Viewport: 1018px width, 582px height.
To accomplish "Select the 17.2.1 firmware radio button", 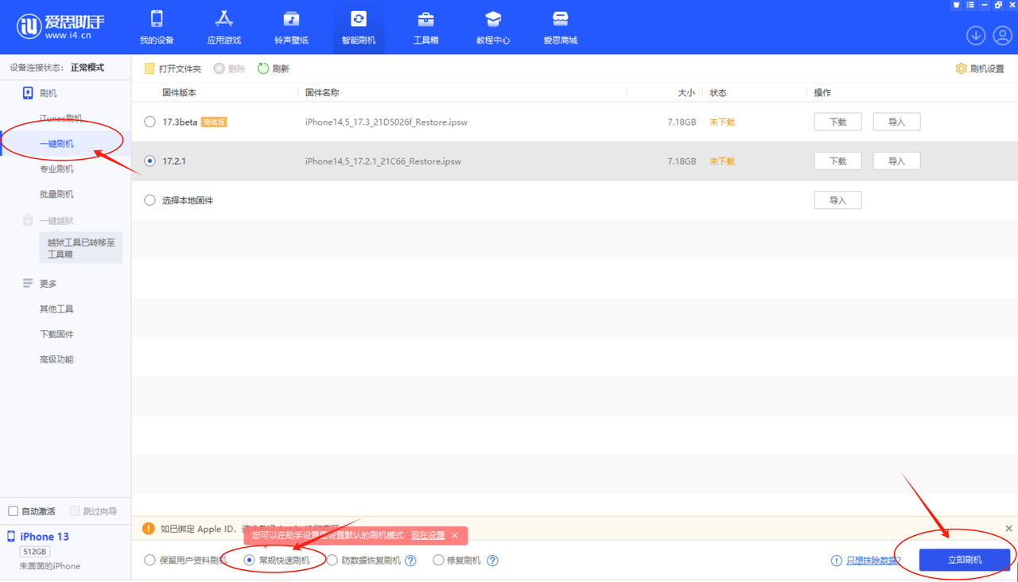I will click(150, 161).
